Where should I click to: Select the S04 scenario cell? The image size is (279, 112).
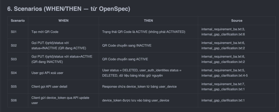[x=14, y=73]
